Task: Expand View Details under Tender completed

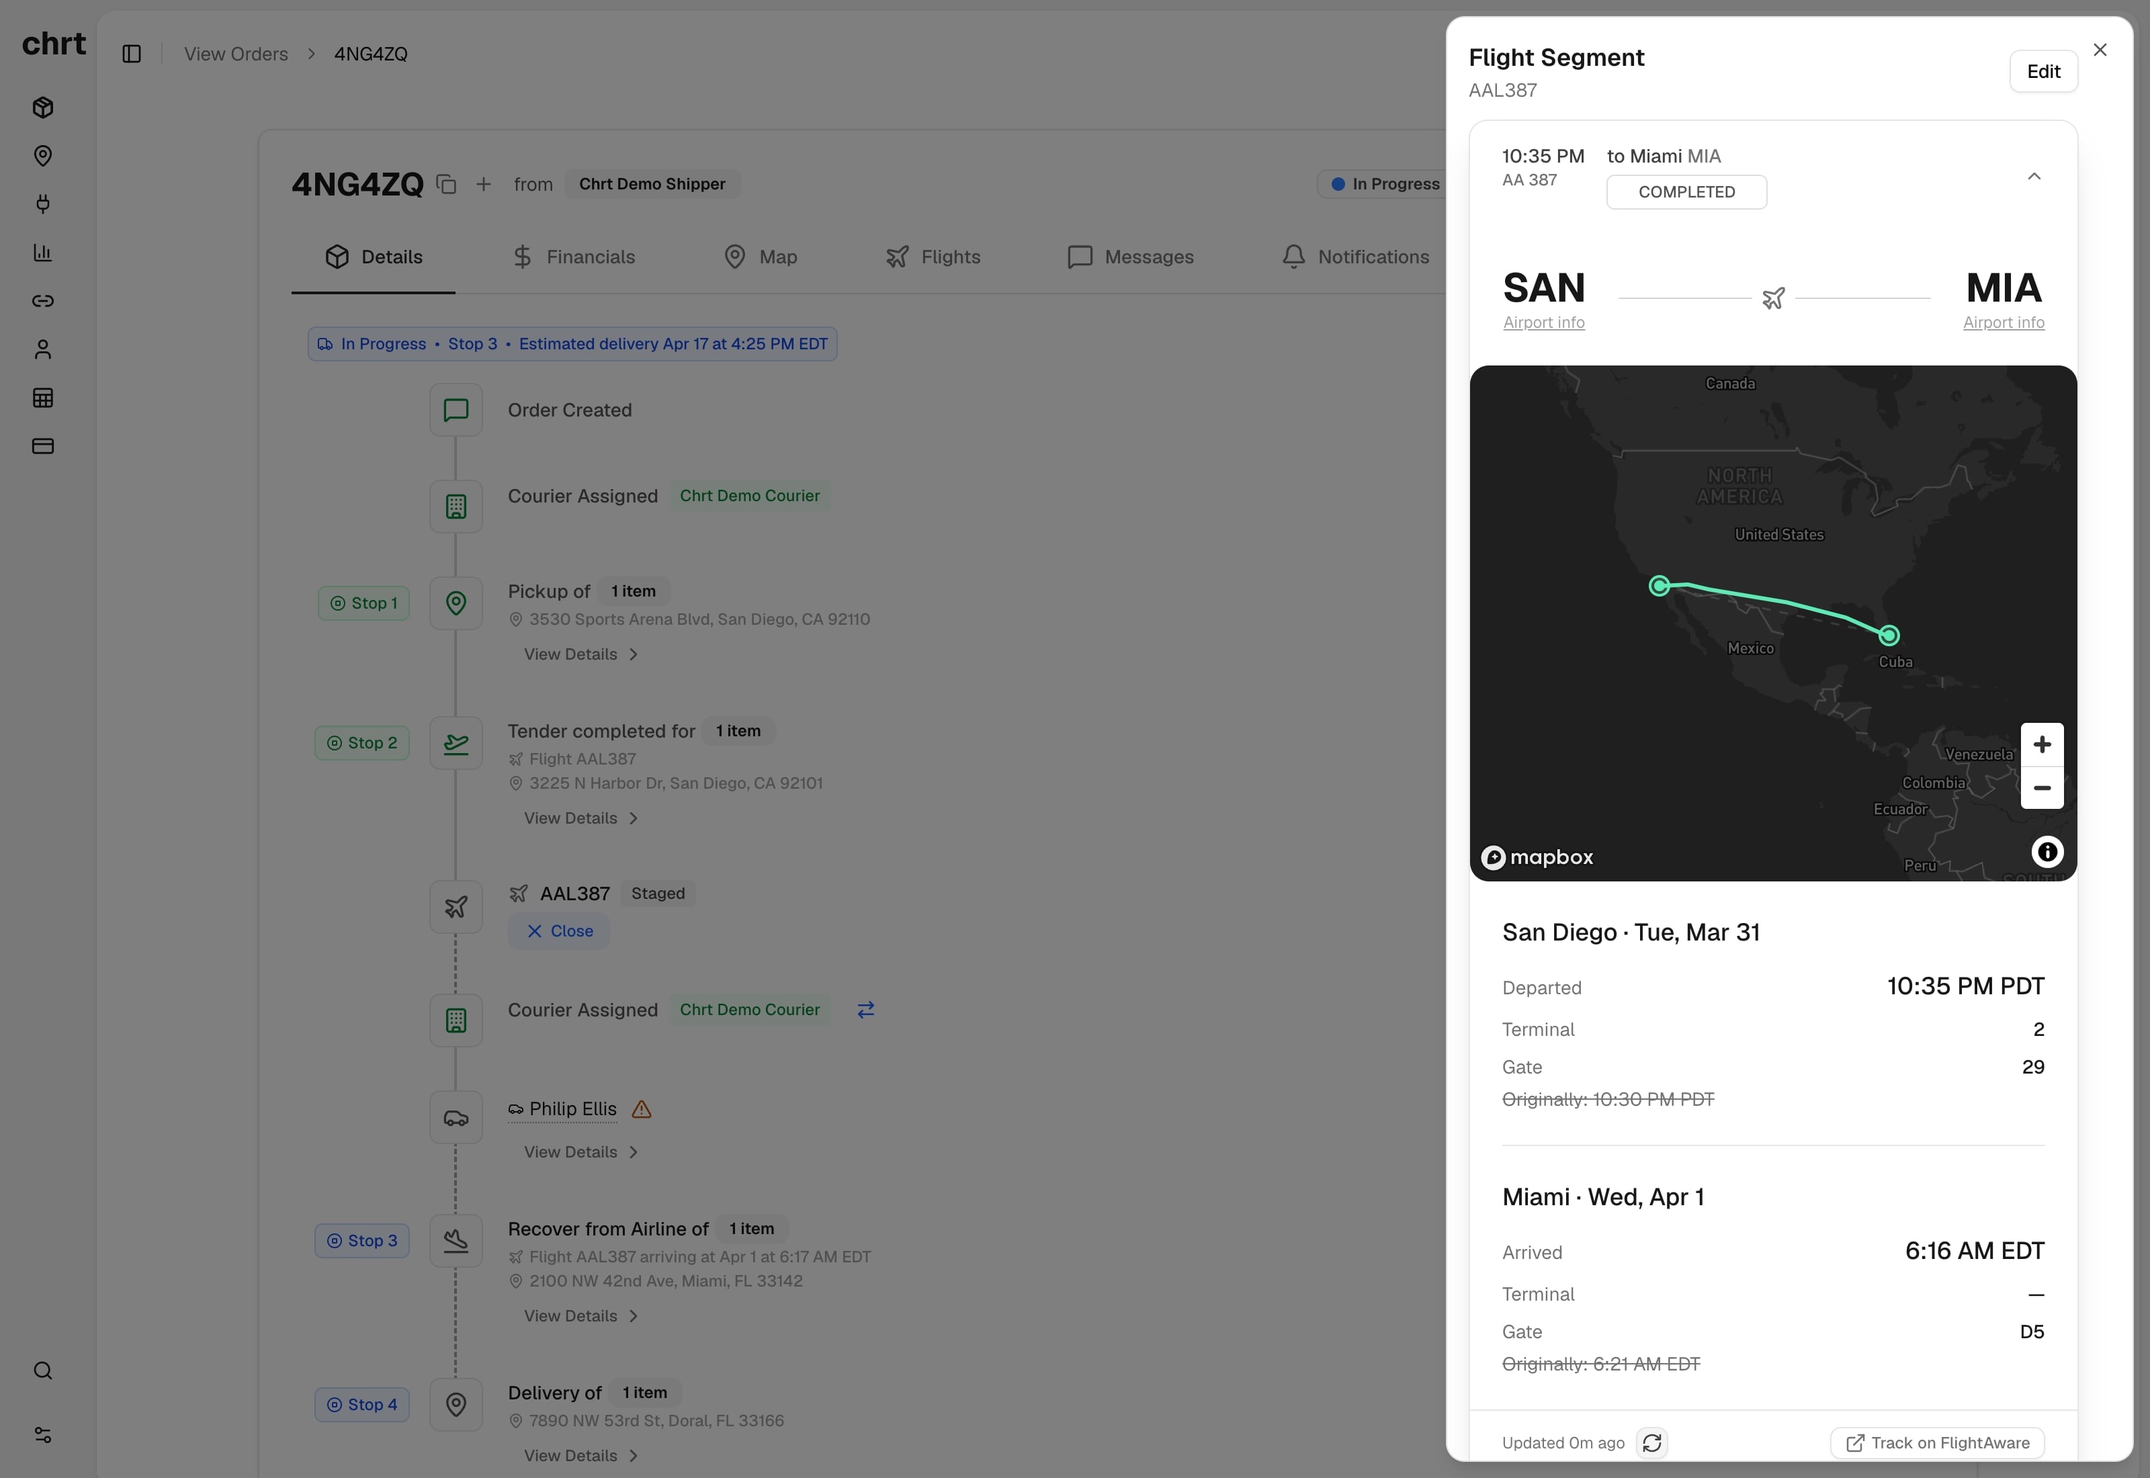Action: click(580, 818)
